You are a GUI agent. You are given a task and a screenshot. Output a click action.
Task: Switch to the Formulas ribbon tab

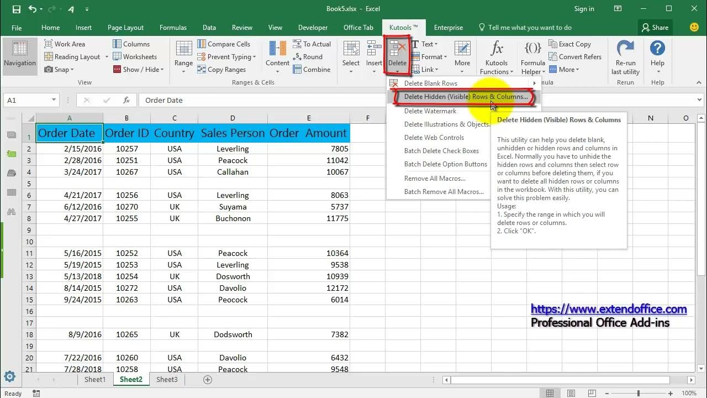tap(173, 28)
